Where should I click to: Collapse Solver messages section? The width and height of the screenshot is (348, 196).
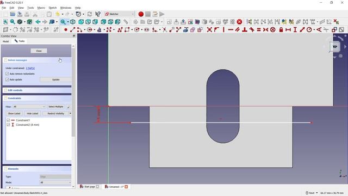pyautogui.click(x=37, y=60)
